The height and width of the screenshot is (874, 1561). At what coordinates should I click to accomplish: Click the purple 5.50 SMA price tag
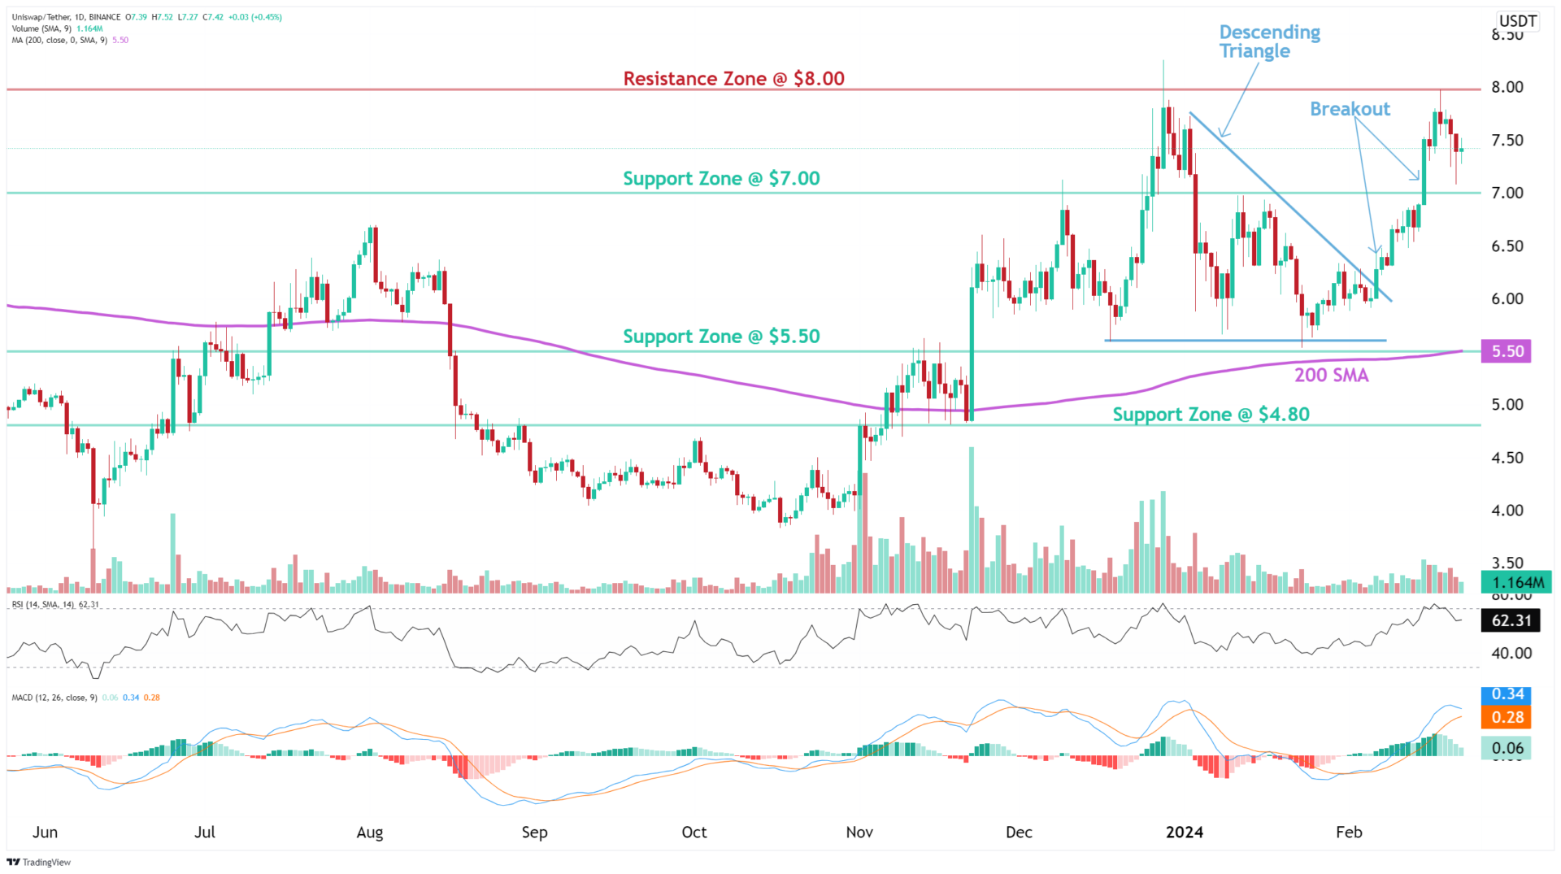coord(1507,351)
